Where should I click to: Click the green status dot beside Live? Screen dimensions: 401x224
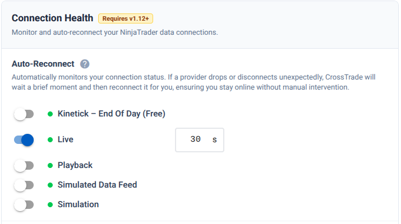point(50,139)
